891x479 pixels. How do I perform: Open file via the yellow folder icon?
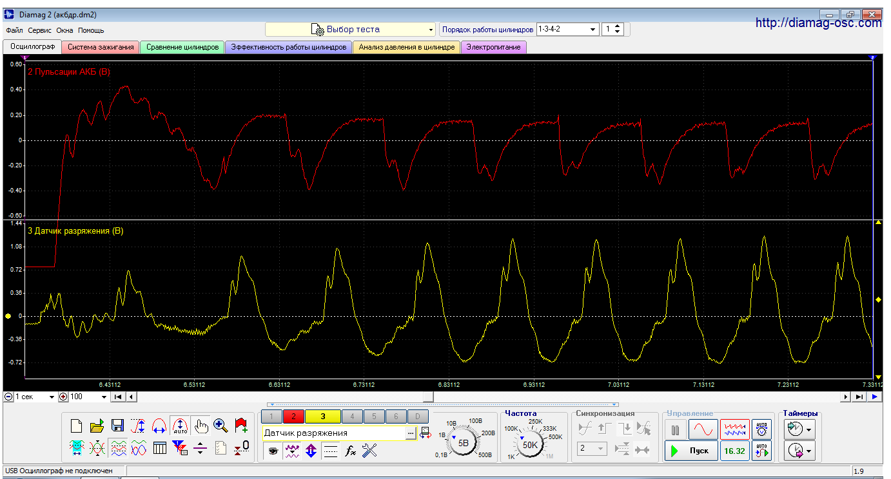click(x=97, y=426)
